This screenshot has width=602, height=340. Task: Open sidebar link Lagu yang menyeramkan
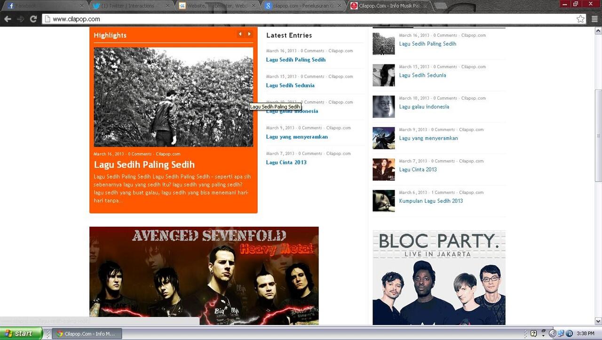pos(428,138)
